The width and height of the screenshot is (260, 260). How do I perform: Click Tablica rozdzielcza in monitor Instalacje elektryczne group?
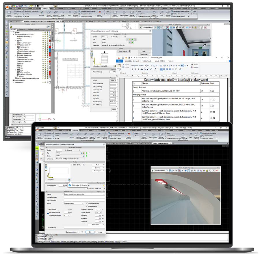point(9,14)
